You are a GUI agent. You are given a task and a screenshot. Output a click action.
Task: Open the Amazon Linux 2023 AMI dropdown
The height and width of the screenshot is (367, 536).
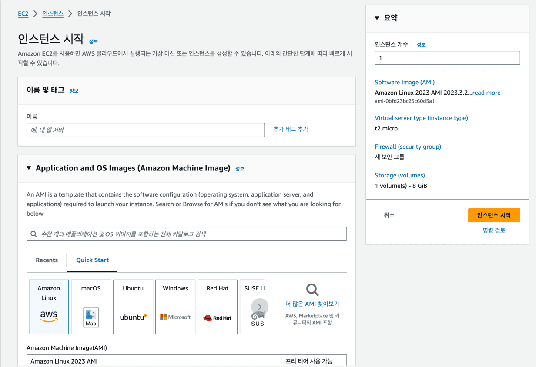point(187,361)
